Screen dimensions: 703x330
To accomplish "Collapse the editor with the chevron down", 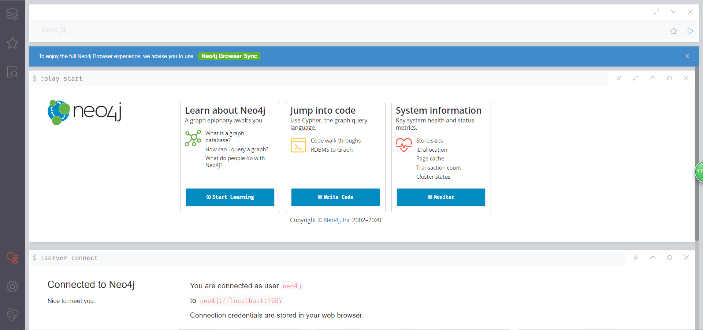I will pos(673,12).
